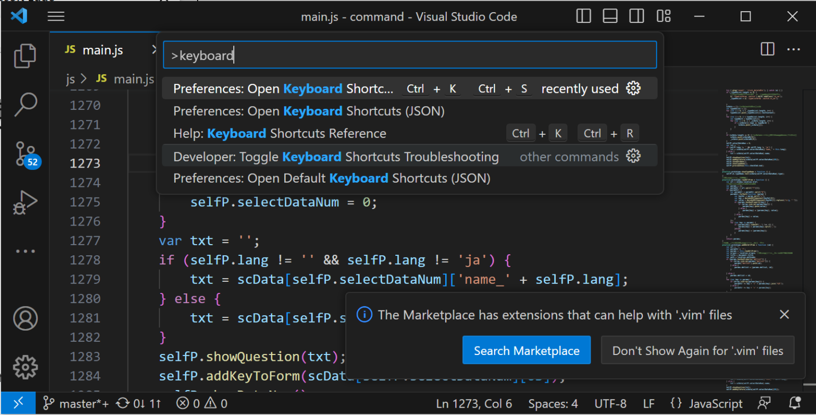Click the command palette input containing >keyboard

click(410, 55)
